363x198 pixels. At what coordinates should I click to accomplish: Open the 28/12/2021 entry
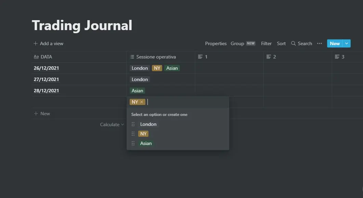click(46, 91)
